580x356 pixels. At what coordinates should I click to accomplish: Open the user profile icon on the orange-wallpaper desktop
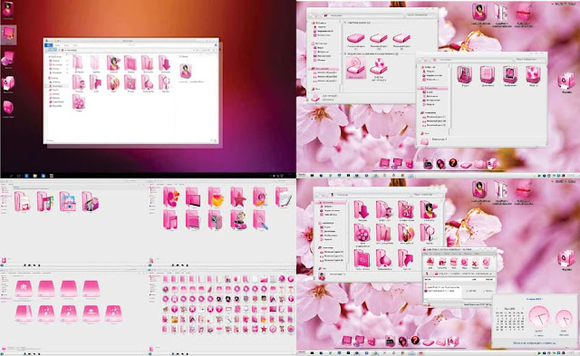click(x=8, y=9)
